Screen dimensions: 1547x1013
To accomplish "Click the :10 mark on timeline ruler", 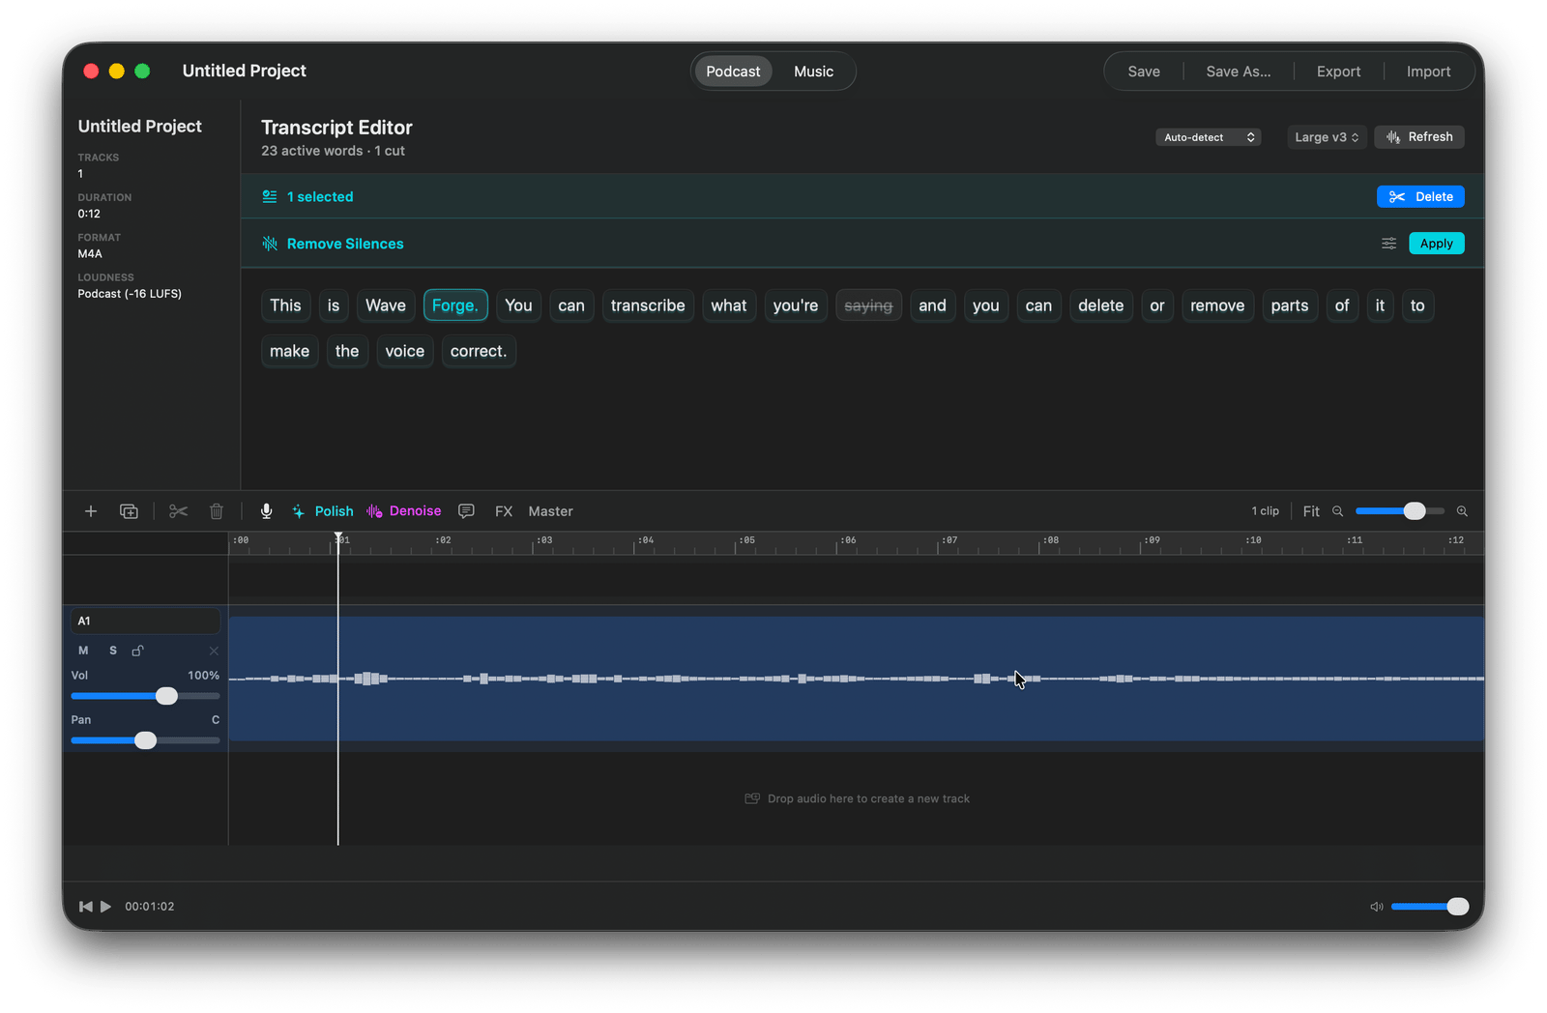I will pyautogui.click(x=1253, y=541).
